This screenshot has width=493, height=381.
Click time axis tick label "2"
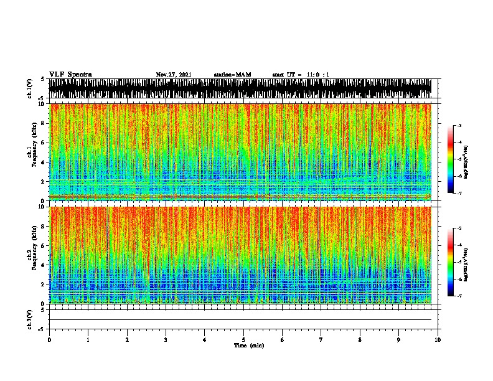[x=127, y=339]
